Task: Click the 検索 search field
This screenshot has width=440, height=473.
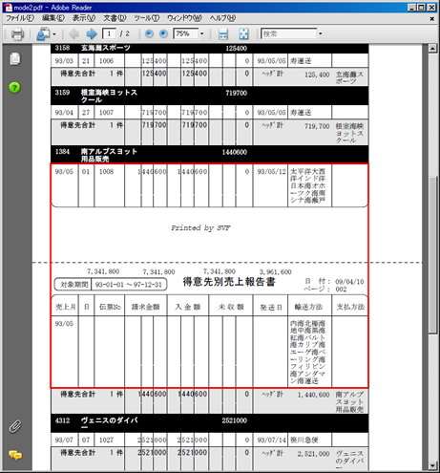Action: click(289, 33)
